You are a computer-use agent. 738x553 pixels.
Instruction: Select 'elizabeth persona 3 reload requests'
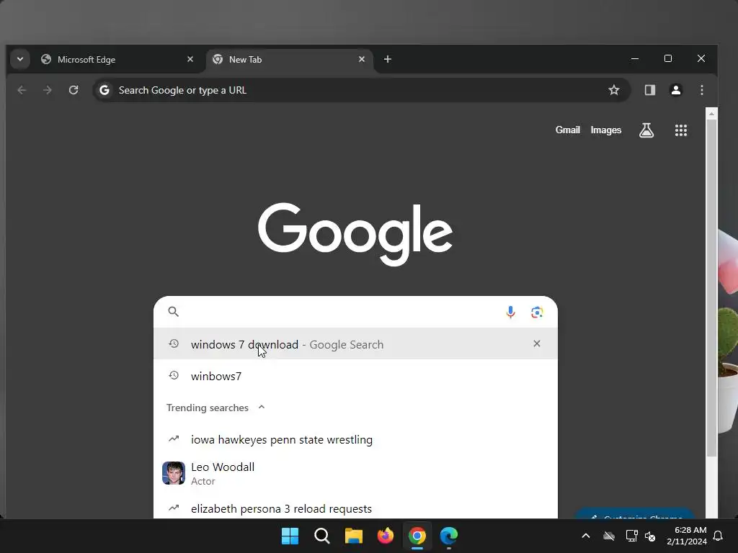pyautogui.click(x=355, y=508)
